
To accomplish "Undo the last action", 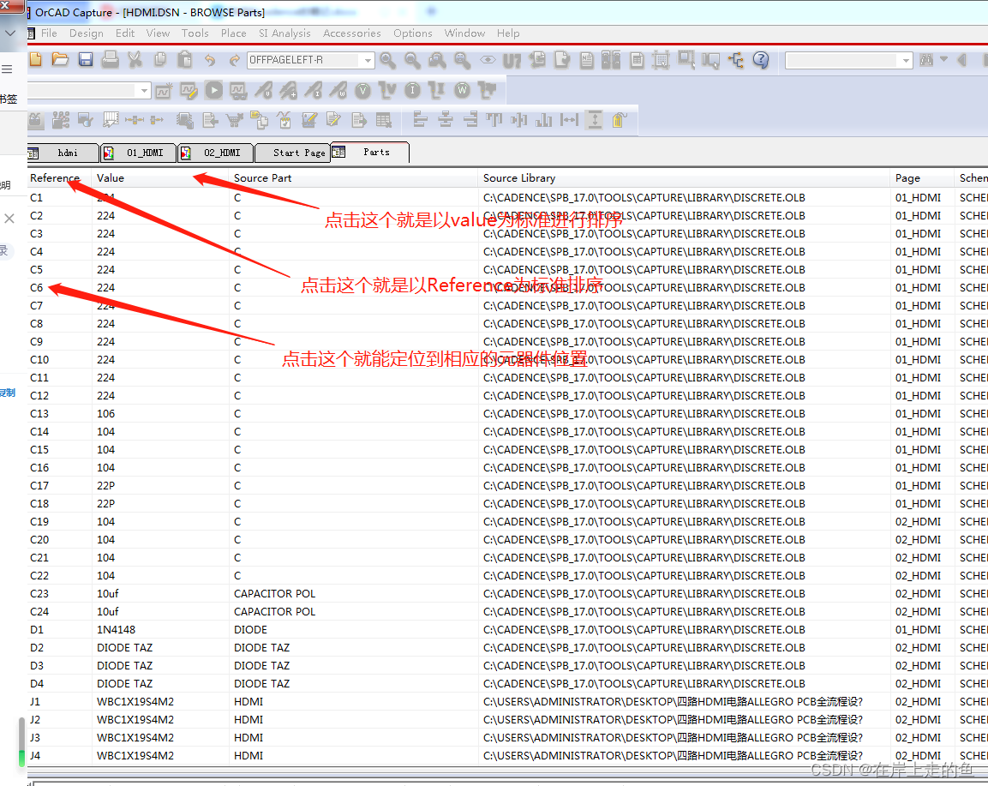I will (x=209, y=60).
